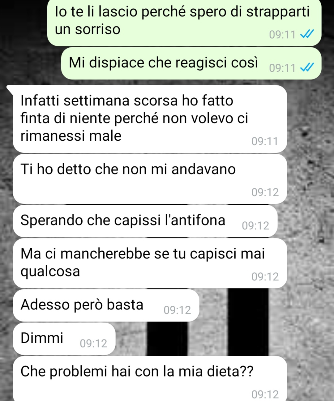Tap the 09:12 timestamp next to 'Dimmi'

coord(93,343)
